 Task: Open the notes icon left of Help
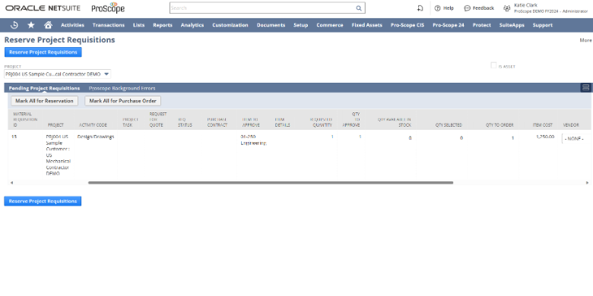(420, 8)
